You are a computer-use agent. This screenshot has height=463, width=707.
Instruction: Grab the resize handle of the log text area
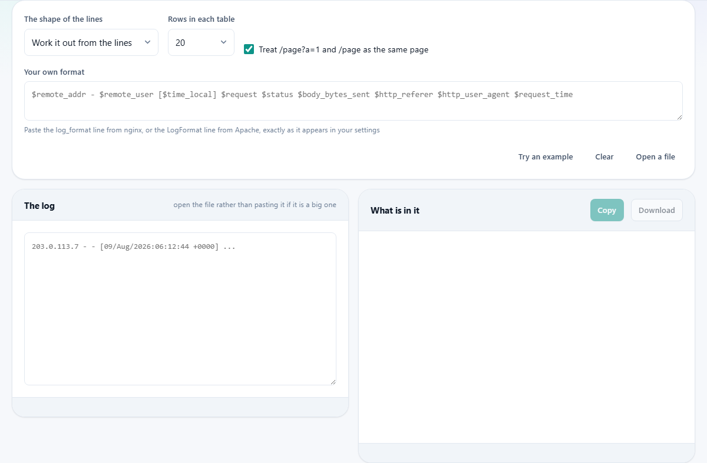[x=332, y=381]
